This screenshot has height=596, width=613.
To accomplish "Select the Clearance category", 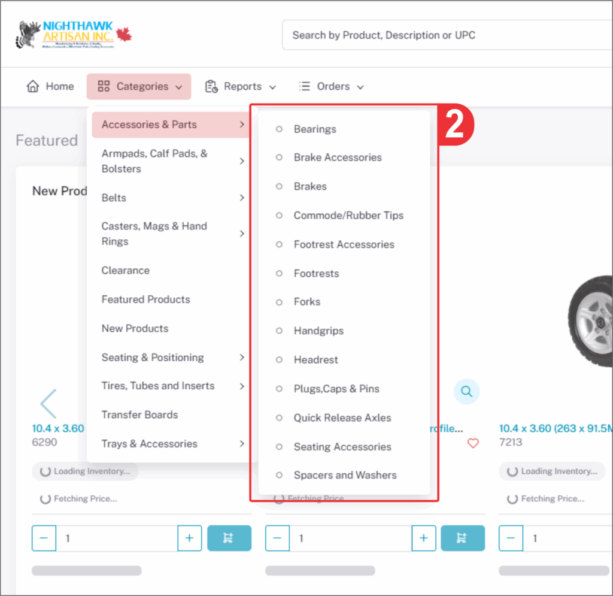I will (126, 270).
